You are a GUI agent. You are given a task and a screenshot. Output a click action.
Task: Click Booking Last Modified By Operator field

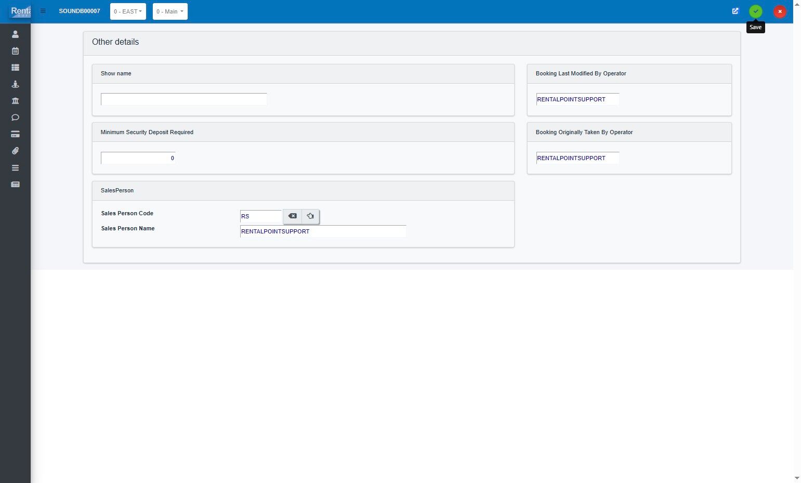577,99
